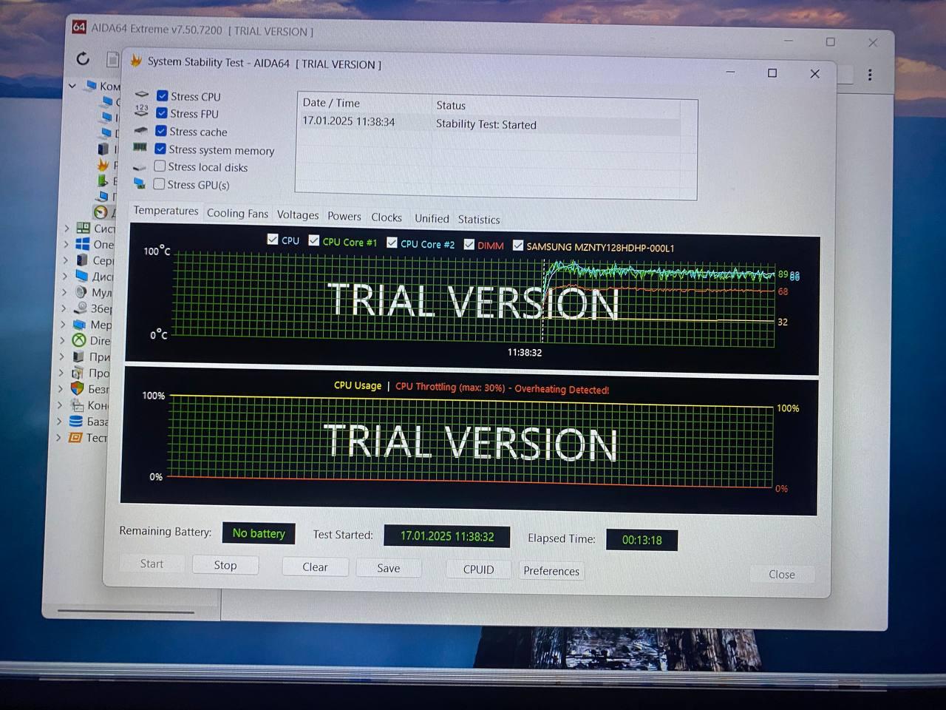Screen dimensions: 946x710
Task: Expand the Дис tree node chevron
Action: pyautogui.click(x=65, y=276)
